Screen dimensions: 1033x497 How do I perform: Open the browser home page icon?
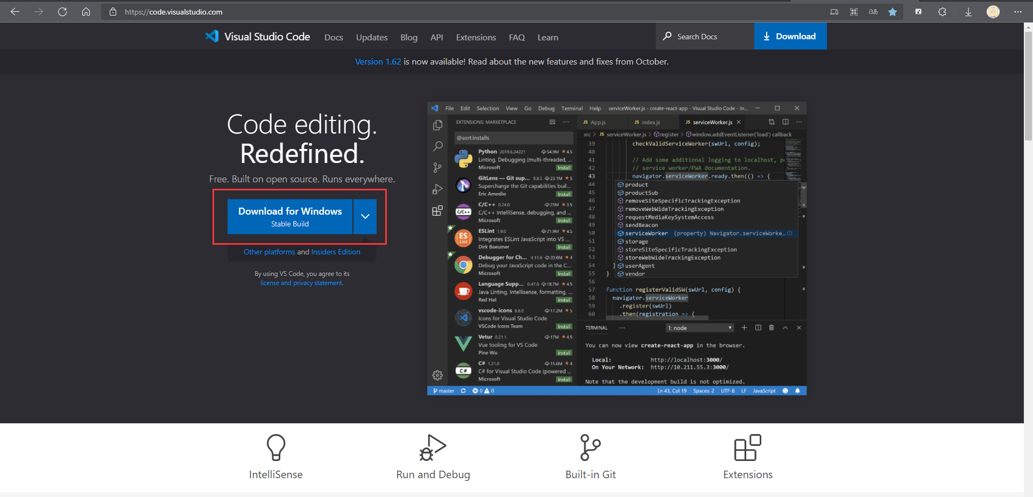pyautogui.click(x=86, y=11)
